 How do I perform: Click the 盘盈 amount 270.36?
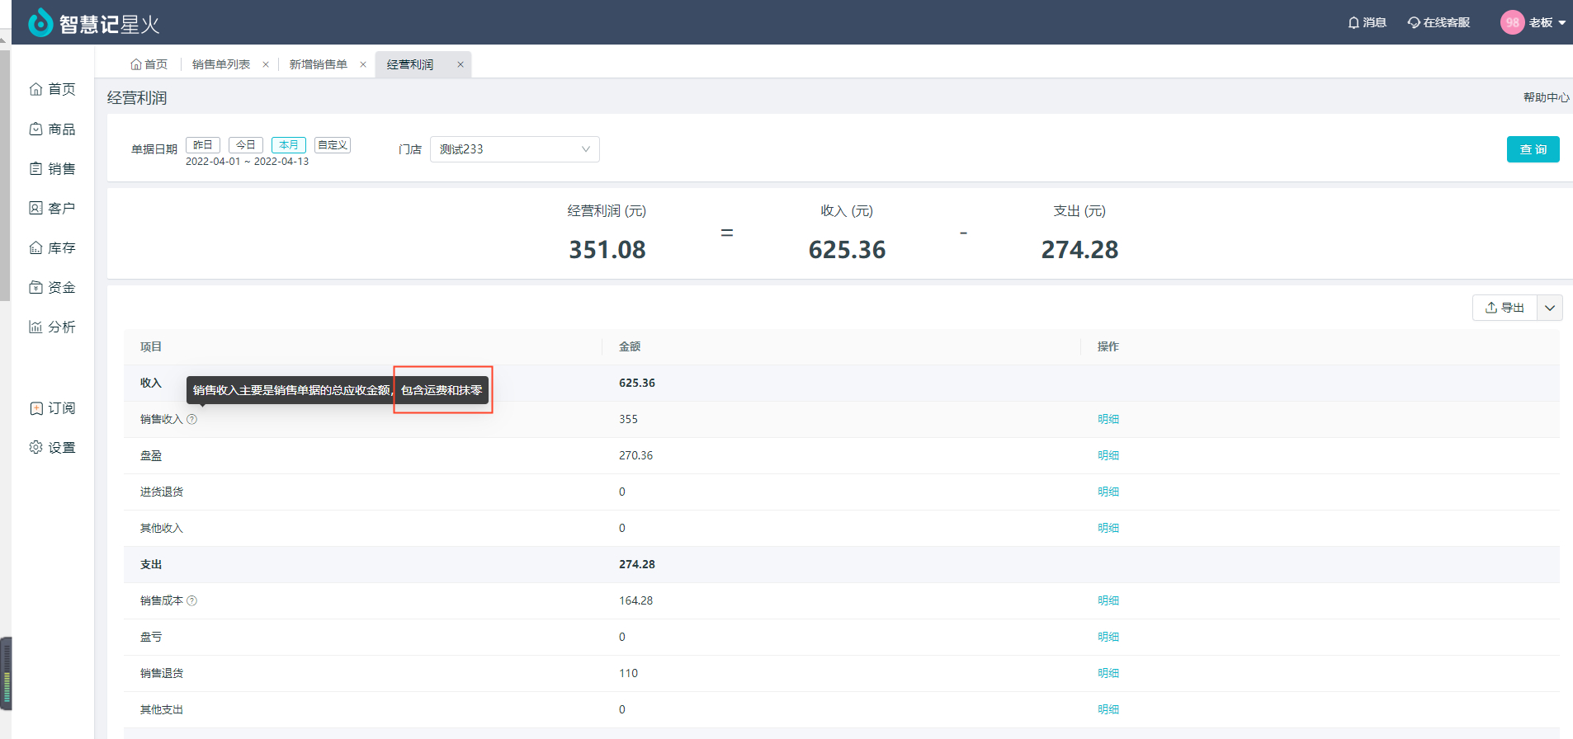tap(635, 455)
